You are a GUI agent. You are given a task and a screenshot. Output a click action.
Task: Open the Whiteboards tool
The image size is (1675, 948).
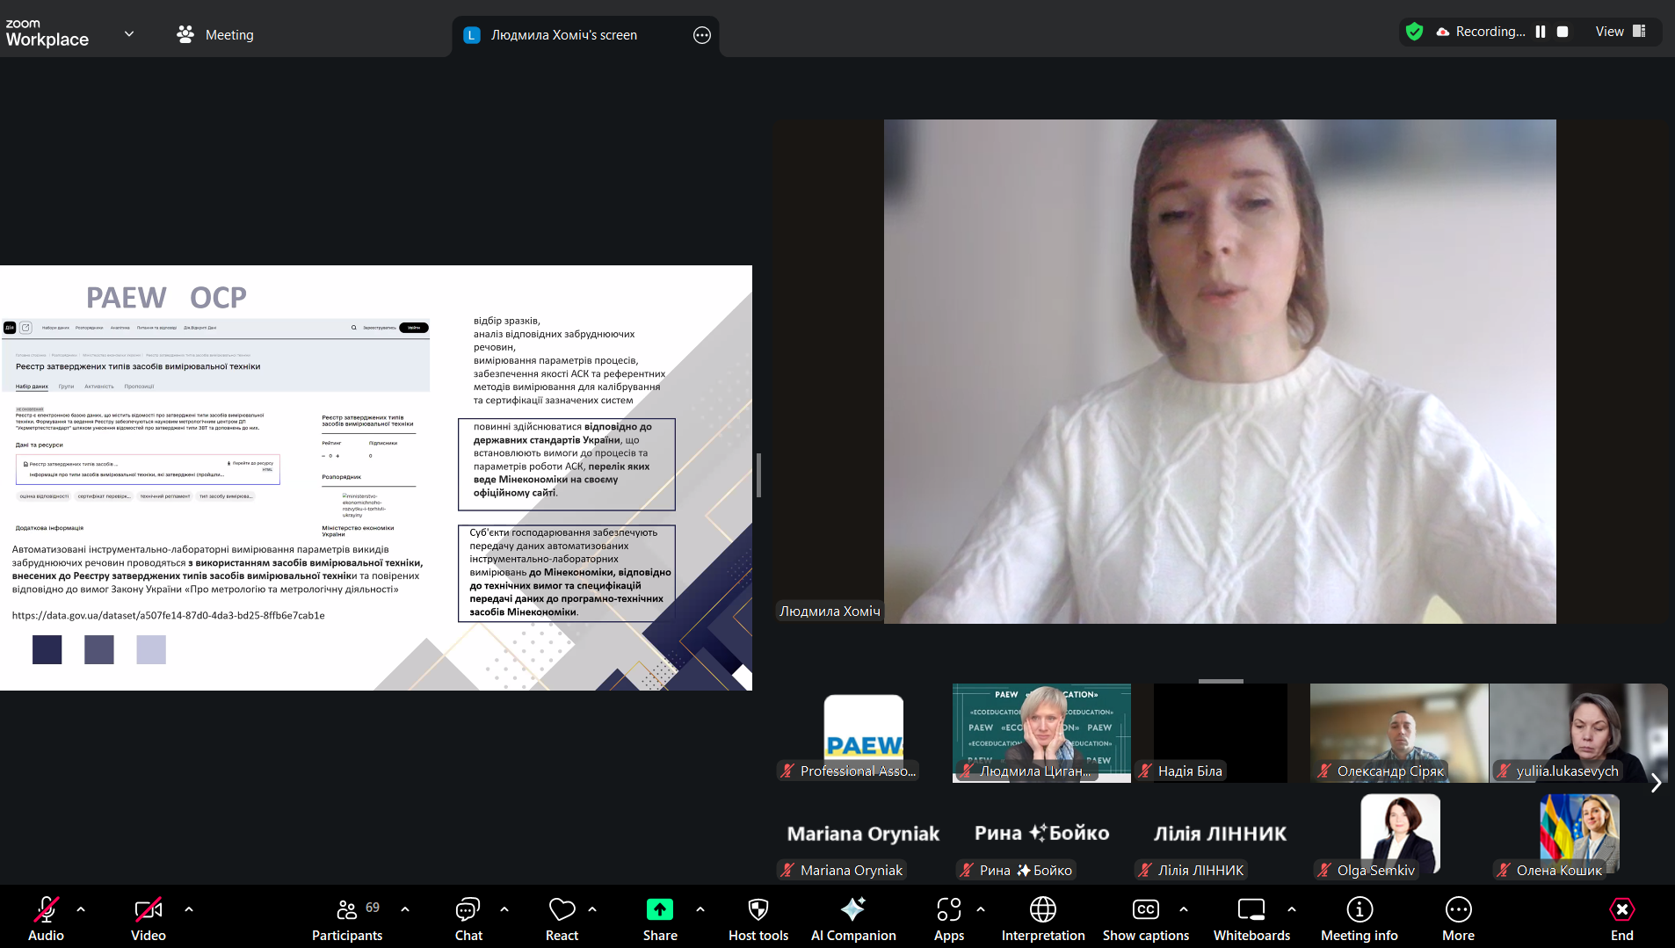pyautogui.click(x=1251, y=917)
